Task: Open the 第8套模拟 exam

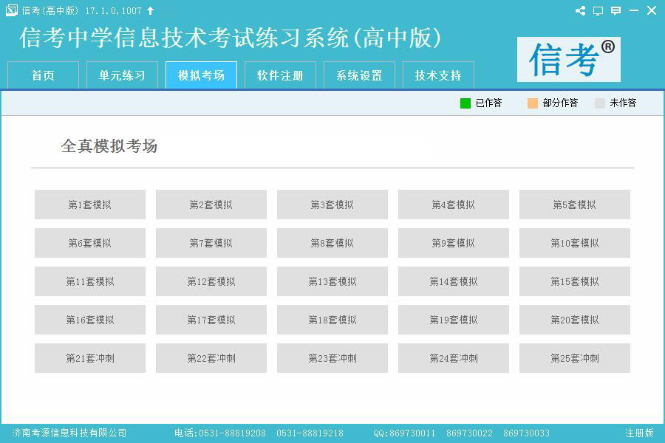Action: point(332,243)
